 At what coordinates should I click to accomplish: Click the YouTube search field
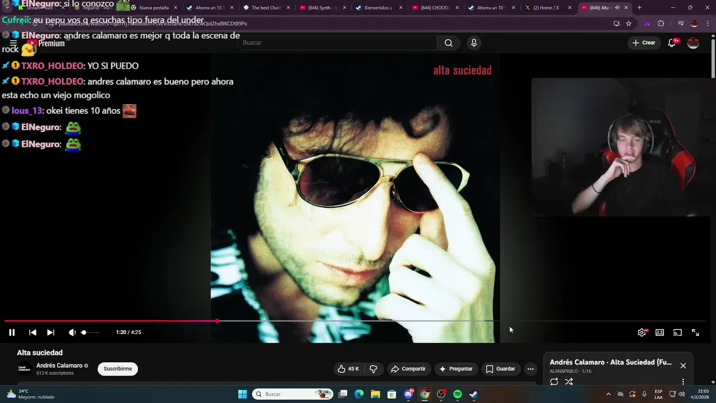(337, 43)
